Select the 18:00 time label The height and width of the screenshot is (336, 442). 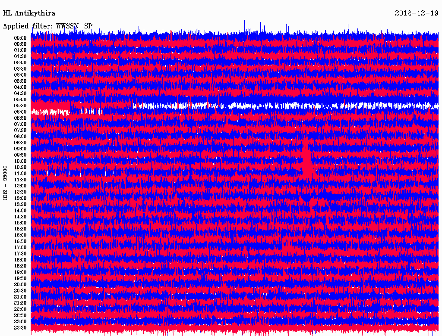20,260
